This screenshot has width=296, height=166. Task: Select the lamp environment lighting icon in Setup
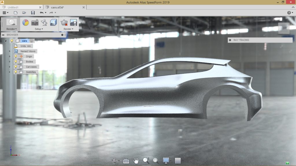pos(44,22)
